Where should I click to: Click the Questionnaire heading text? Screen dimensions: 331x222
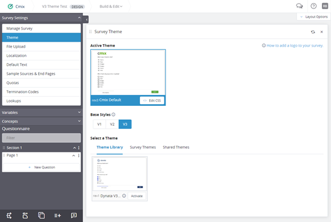pyautogui.click(x=16, y=129)
